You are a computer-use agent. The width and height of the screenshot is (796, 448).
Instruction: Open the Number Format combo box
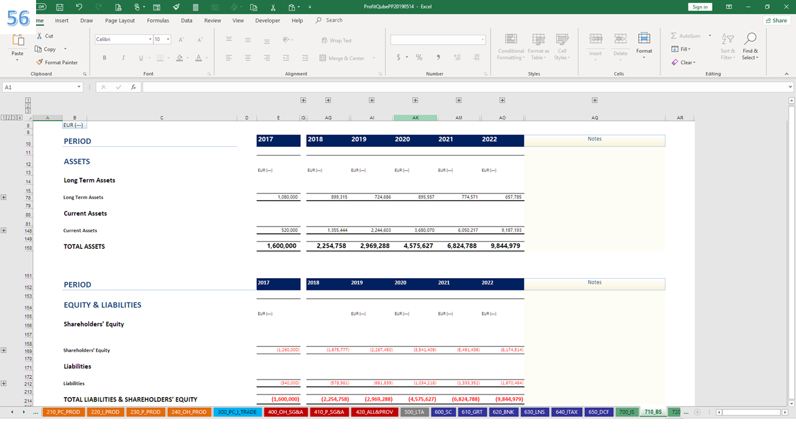tap(438, 39)
